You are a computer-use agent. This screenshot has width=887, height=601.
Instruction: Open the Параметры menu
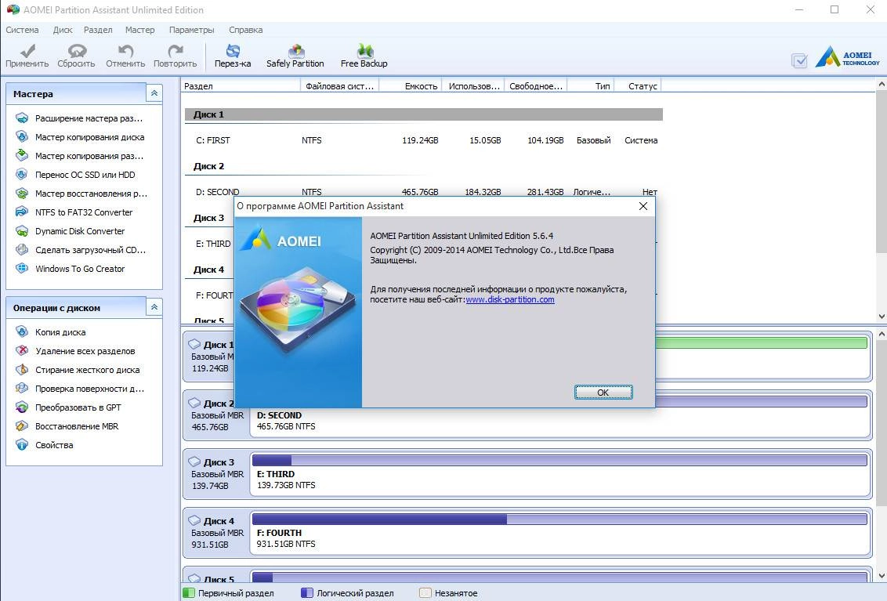[x=192, y=30]
